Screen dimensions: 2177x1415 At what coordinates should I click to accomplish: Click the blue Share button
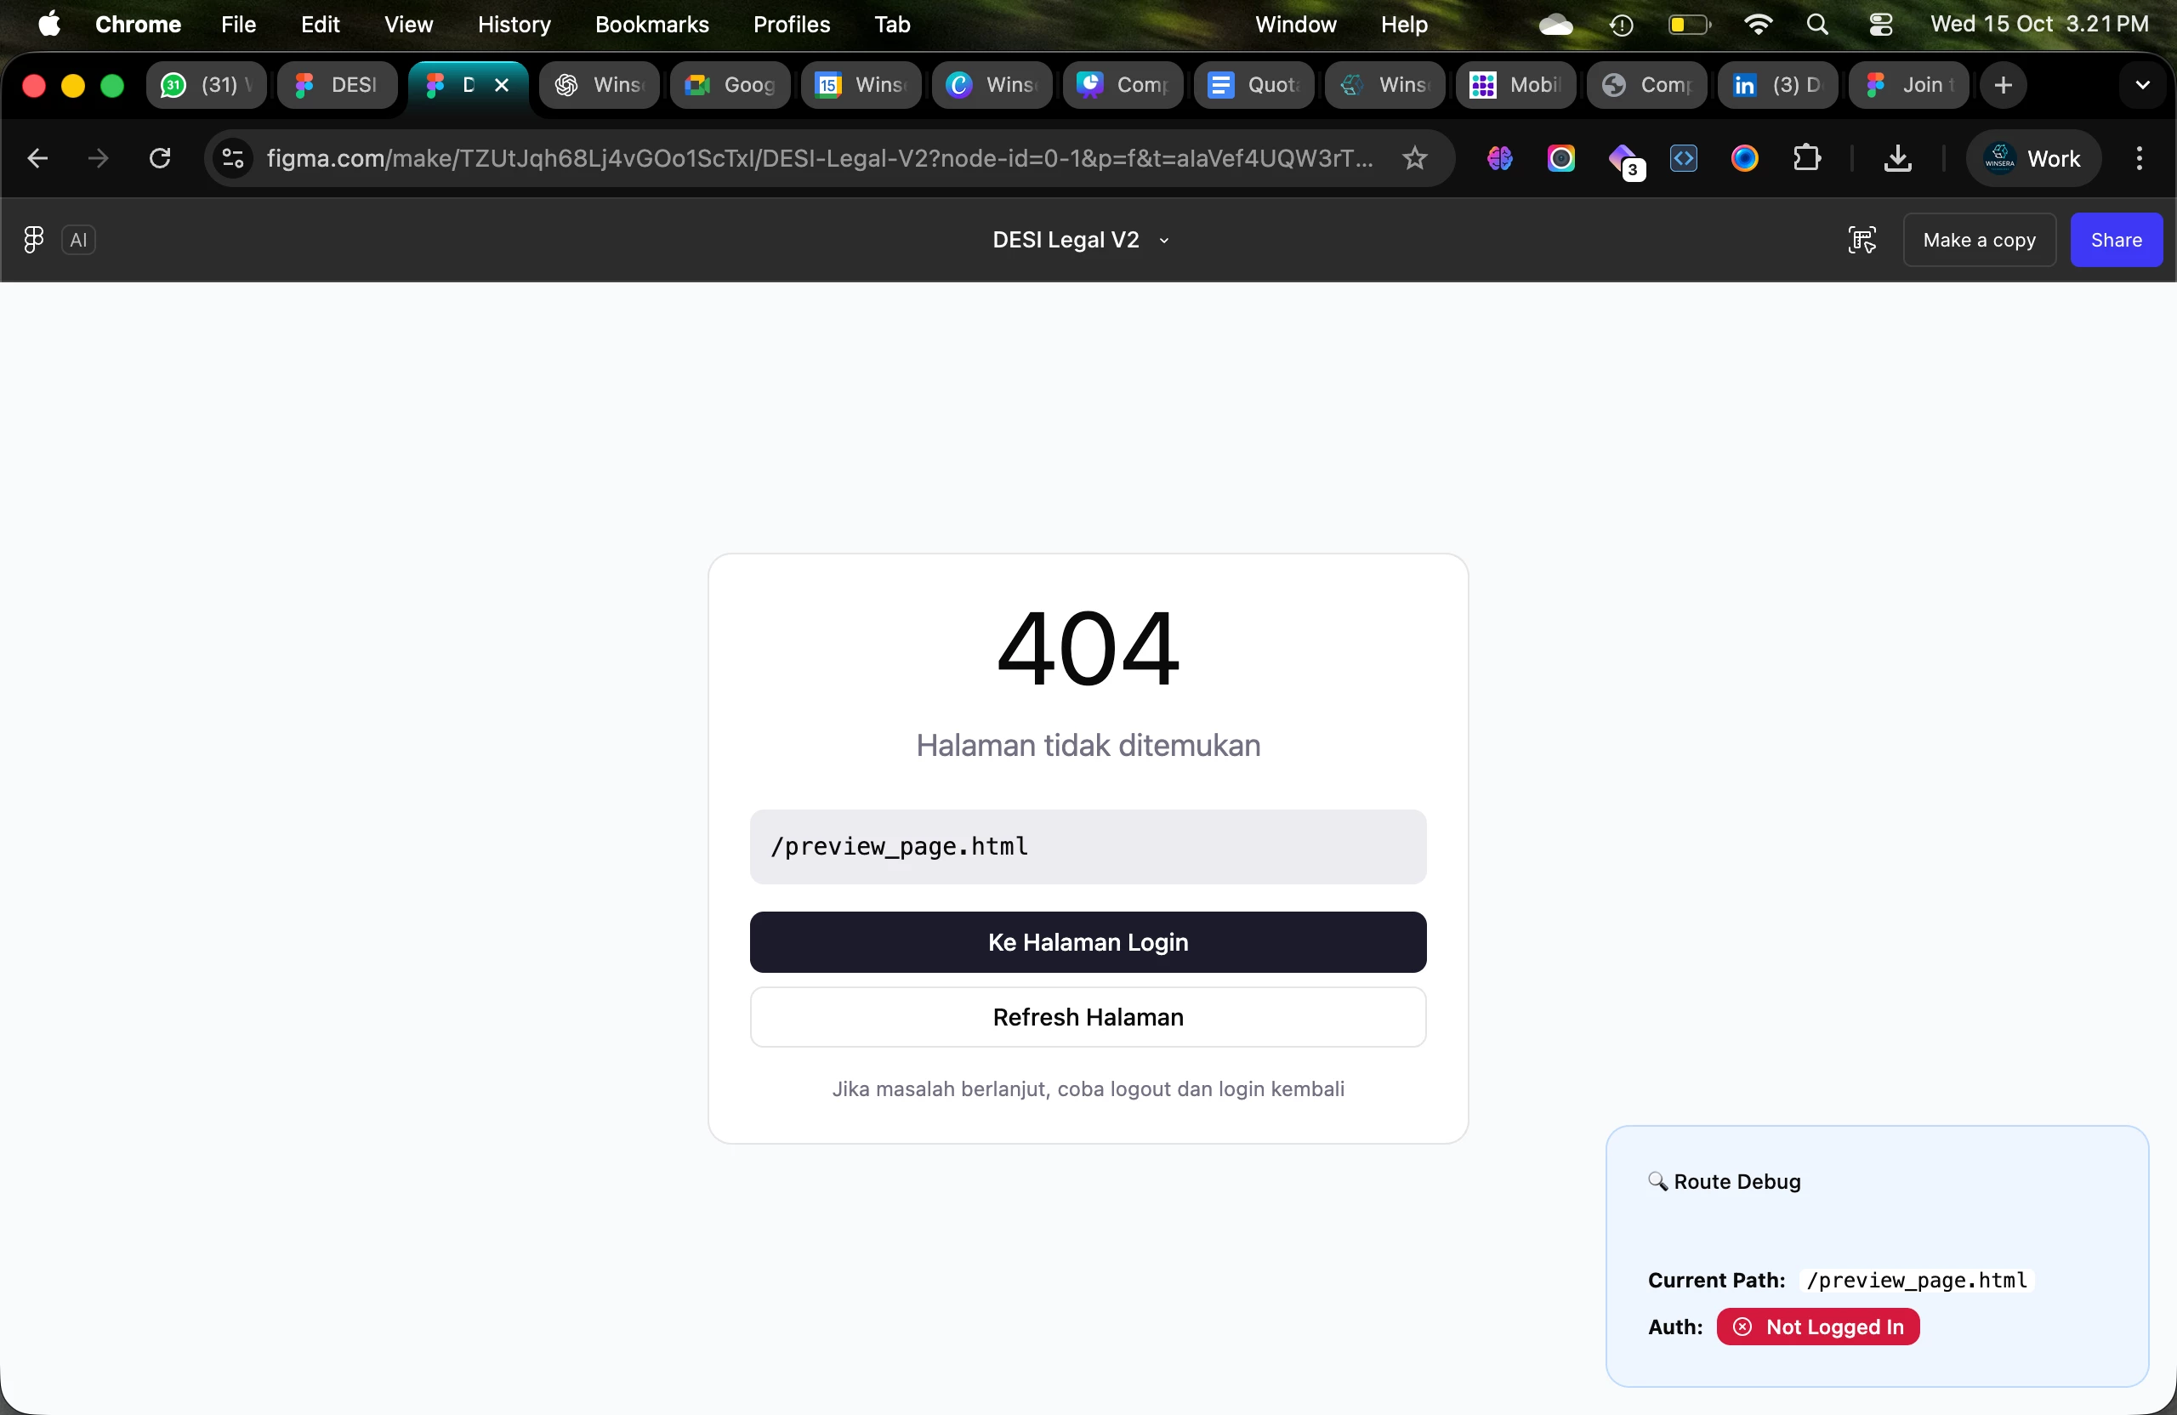click(2116, 240)
